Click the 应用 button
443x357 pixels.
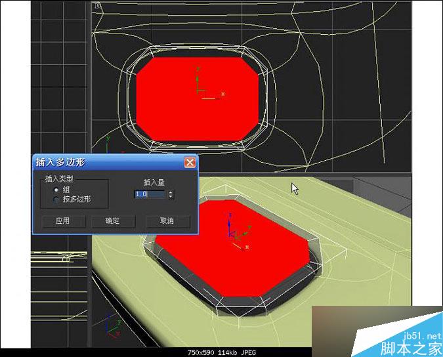[64, 221]
